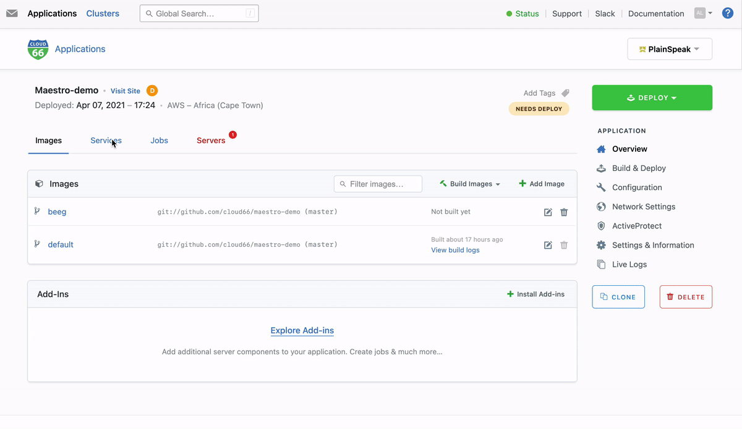Switch to the Images tab
Image resolution: width=742 pixels, height=429 pixels.
[49, 141]
